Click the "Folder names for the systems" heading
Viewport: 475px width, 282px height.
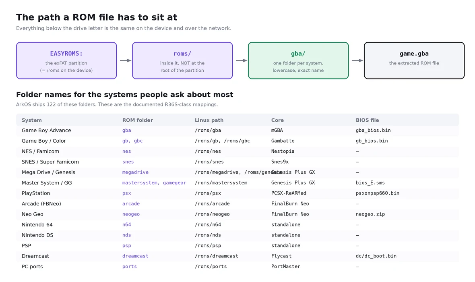(124, 95)
